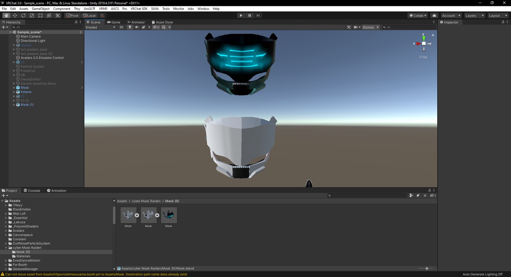Image resolution: width=511 pixels, height=277 pixels.
Task: Click the favorites star icon in Project panel
Action: [425, 196]
